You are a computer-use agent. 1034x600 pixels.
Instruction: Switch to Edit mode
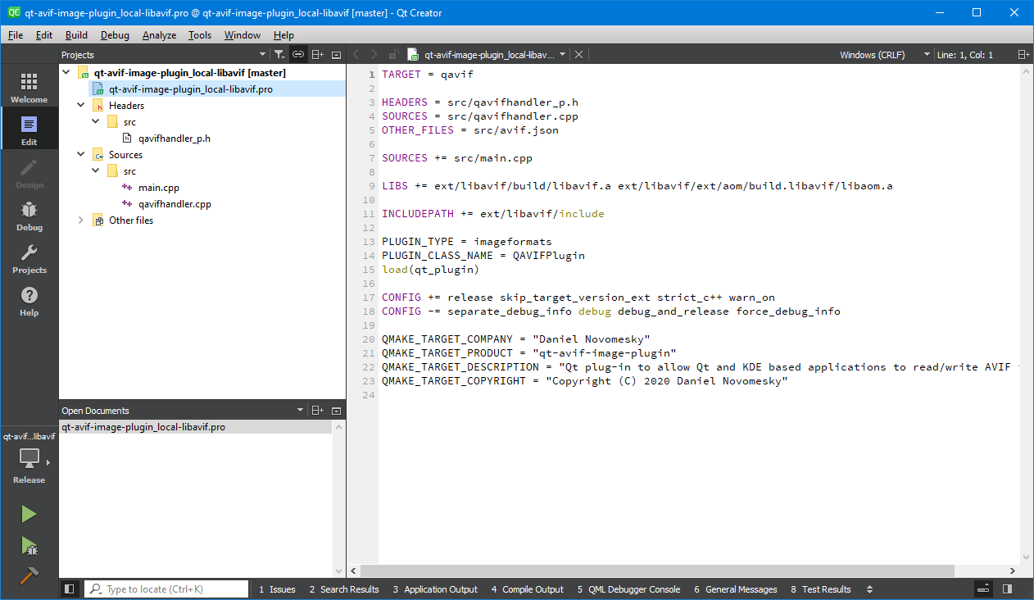(29, 130)
